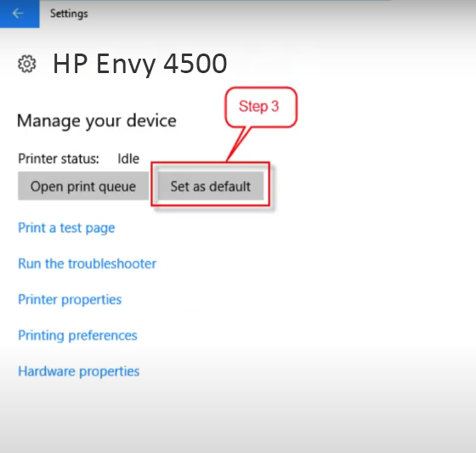Click the Idle status value

(x=128, y=158)
